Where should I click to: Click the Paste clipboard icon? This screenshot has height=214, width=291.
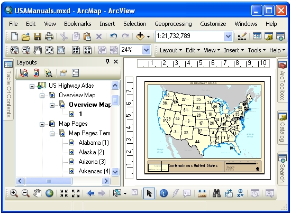pos(87,36)
